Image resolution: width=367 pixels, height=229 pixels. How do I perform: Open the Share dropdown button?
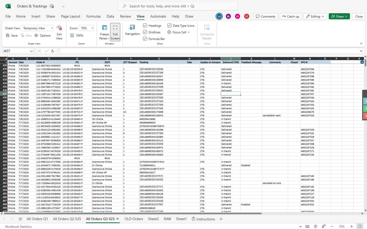pos(339,16)
